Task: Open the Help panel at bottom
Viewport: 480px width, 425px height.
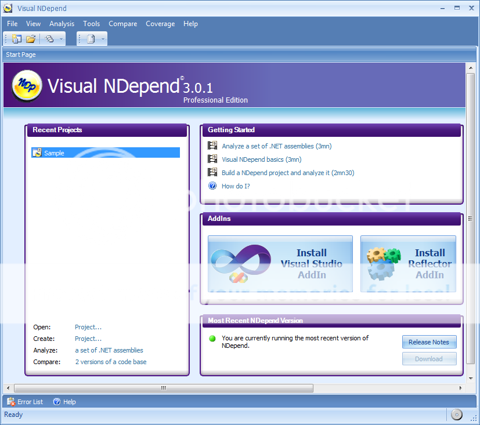Action: tap(64, 401)
